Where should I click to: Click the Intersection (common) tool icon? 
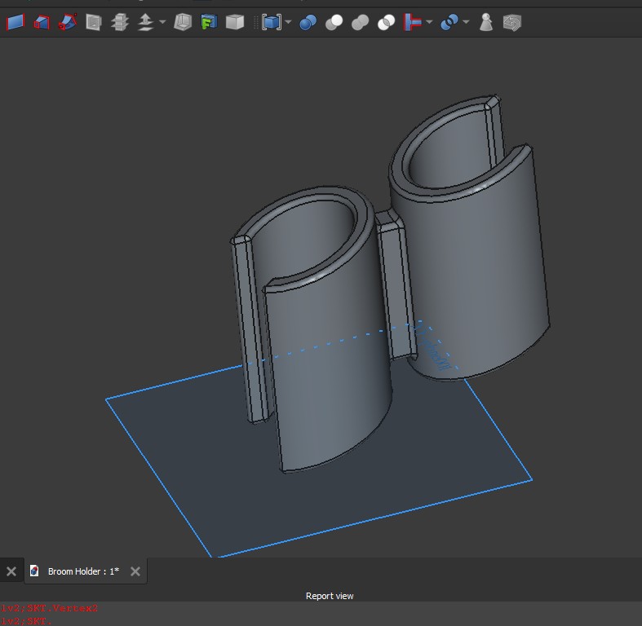(x=386, y=23)
